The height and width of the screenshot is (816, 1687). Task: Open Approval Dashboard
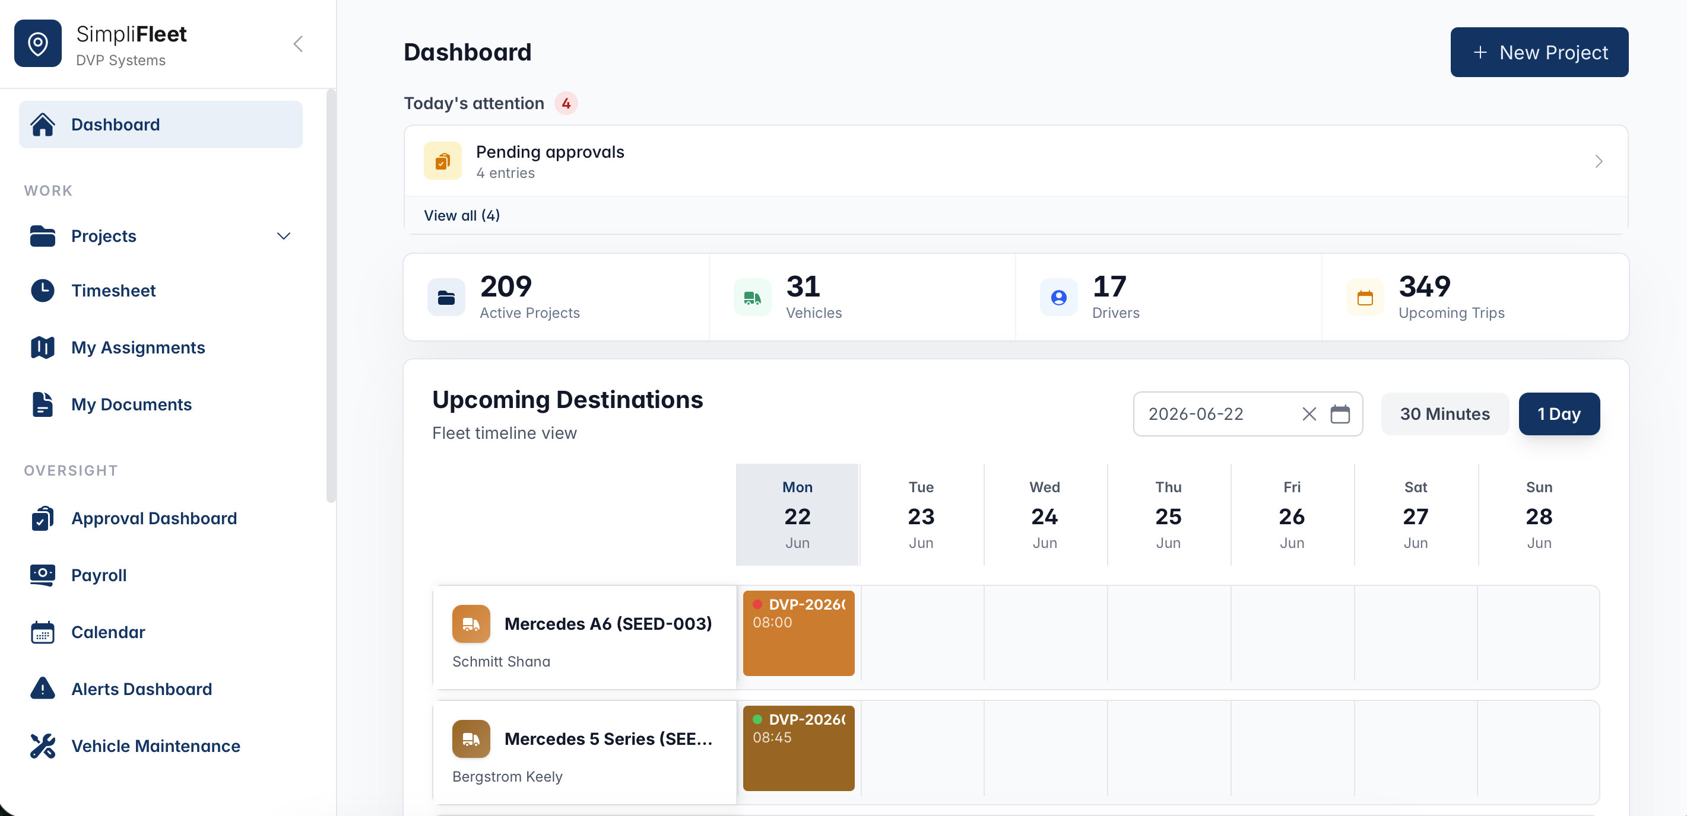154,518
